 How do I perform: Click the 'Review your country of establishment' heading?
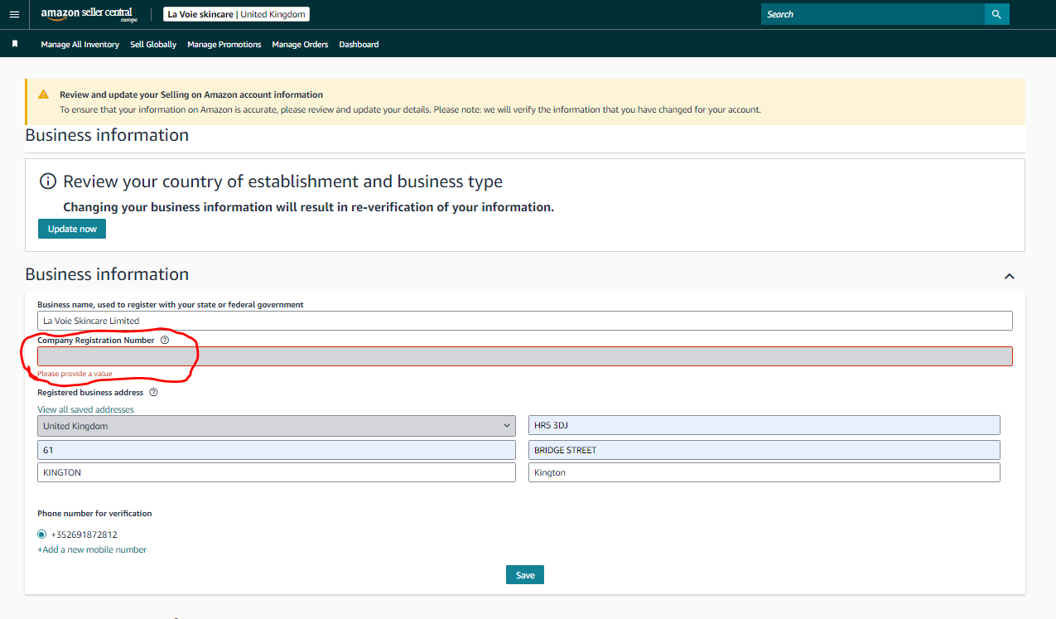tap(282, 181)
